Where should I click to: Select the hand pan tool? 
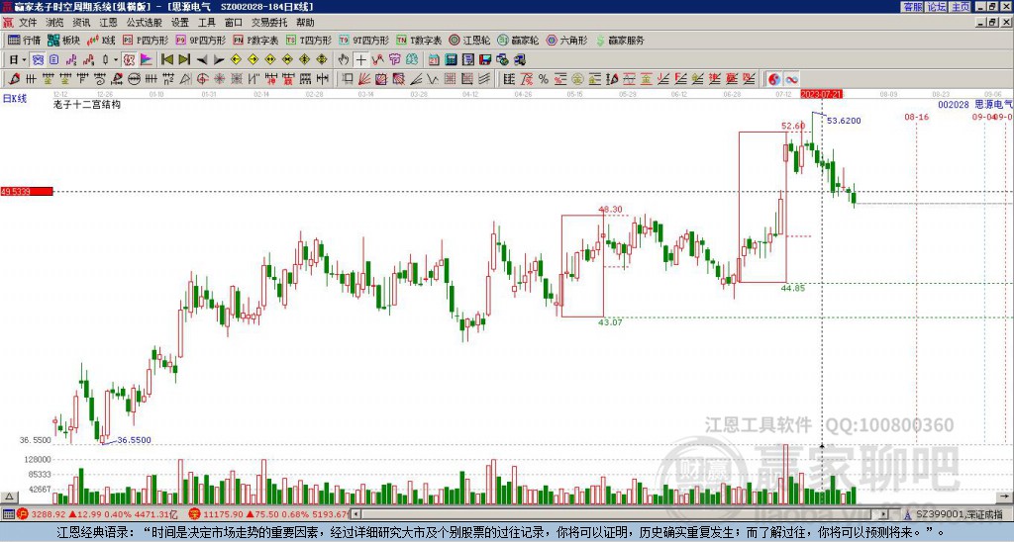(x=344, y=59)
